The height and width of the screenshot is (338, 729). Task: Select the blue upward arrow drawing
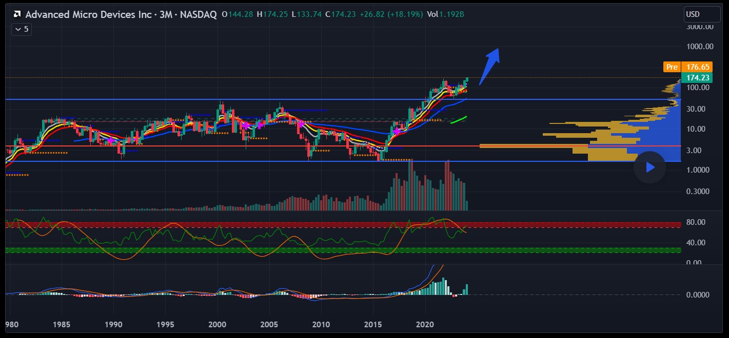pyautogui.click(x=489, y=66)
